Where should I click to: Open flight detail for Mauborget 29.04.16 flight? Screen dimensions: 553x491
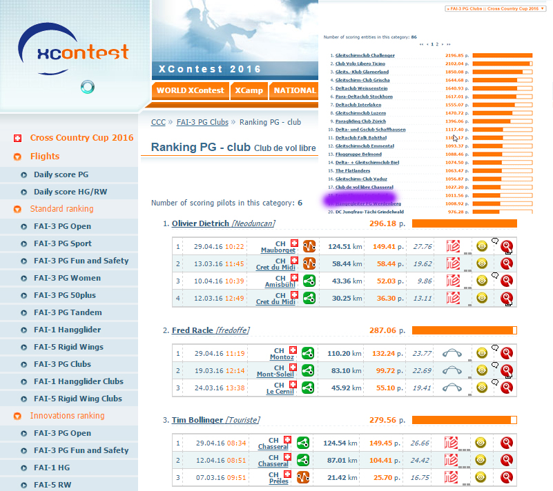pyautogui.click(x=507, y=246)
